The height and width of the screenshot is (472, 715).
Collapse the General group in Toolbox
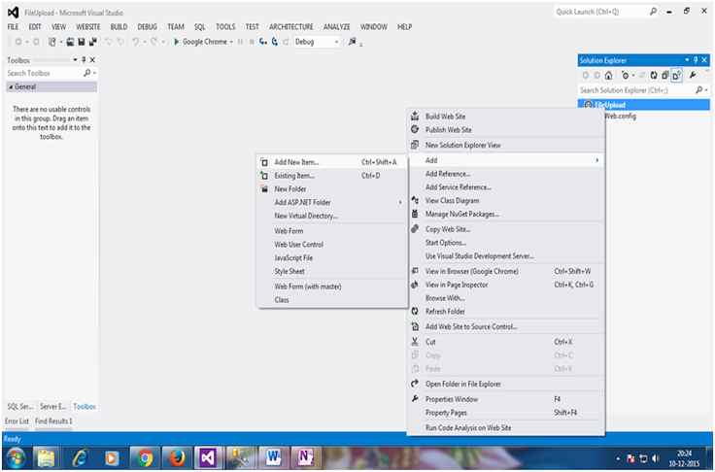click(11, 86)
